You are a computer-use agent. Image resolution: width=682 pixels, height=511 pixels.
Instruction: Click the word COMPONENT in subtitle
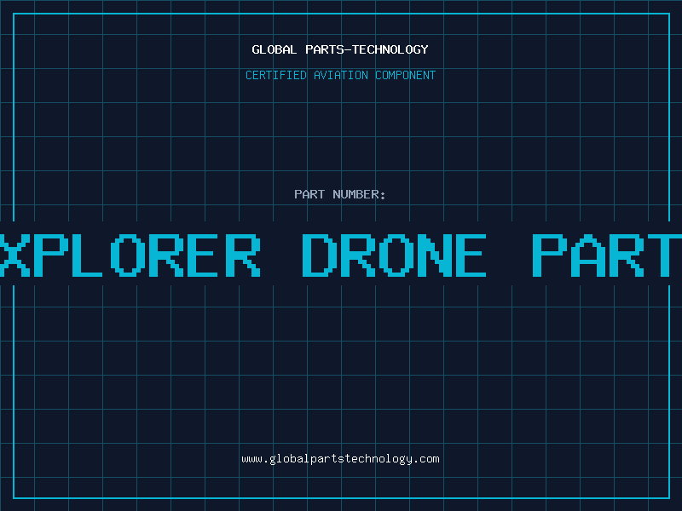pos(406,75)
